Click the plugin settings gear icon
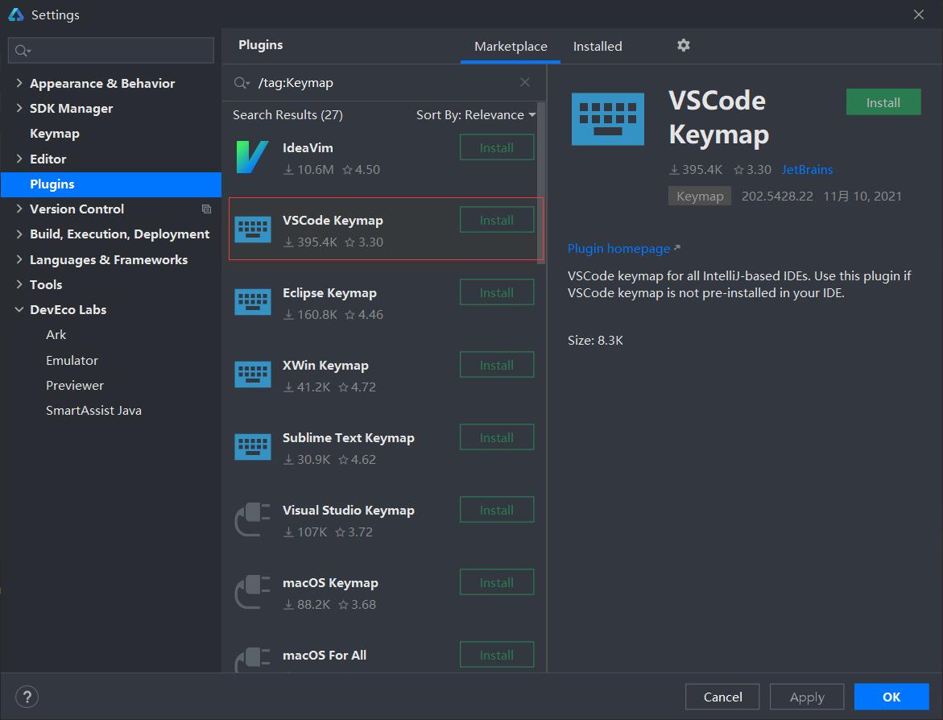Screen dimensions: 943x720 click(x=684, y=45)
